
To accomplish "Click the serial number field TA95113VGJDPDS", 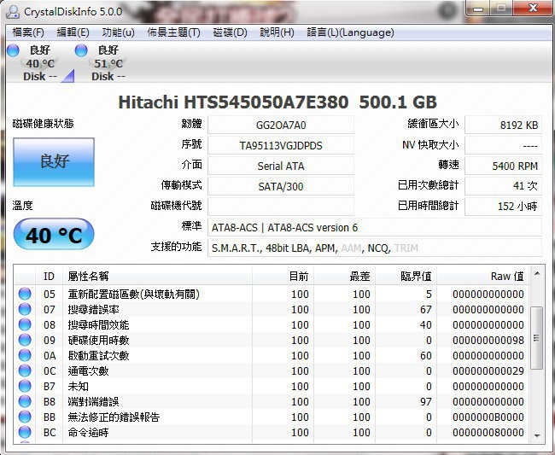I will [281, 145].
